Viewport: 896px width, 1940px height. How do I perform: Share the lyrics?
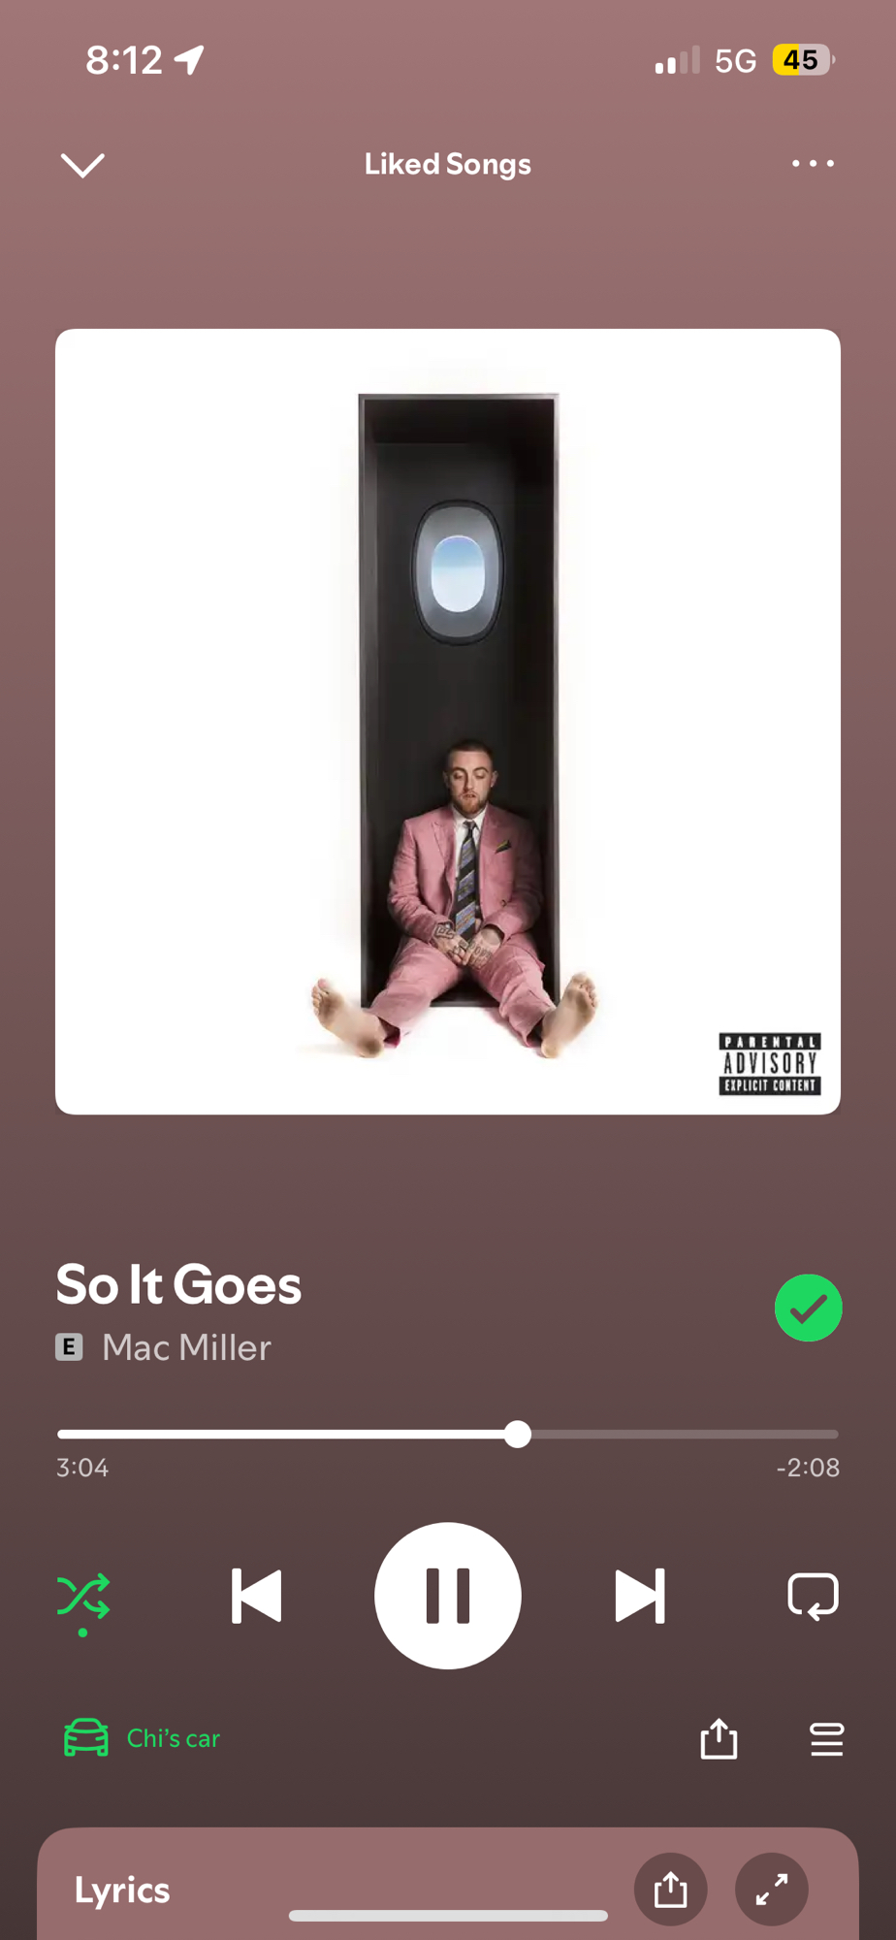[670, 1889]
